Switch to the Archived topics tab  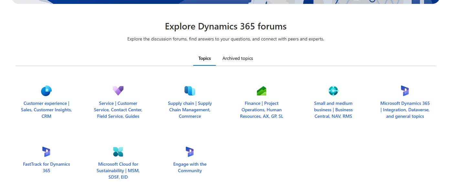tap(238, 58)
